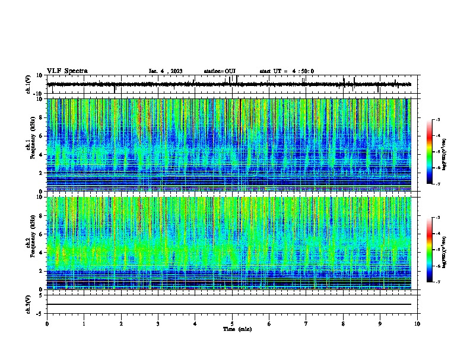Click the ch.1 spectrogram plot area

pyautogui.click(x=229, y=145)
